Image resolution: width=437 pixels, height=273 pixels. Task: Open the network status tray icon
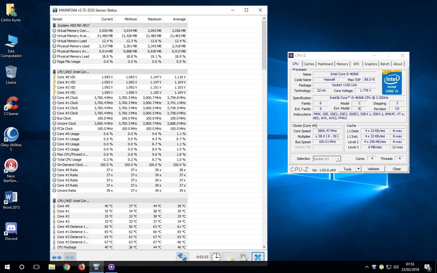tap(389, 267)
